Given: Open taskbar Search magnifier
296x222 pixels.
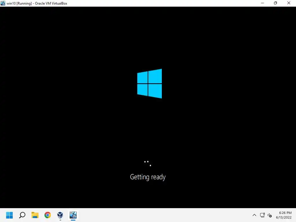Looking at the screenshot, I should 22,215.
